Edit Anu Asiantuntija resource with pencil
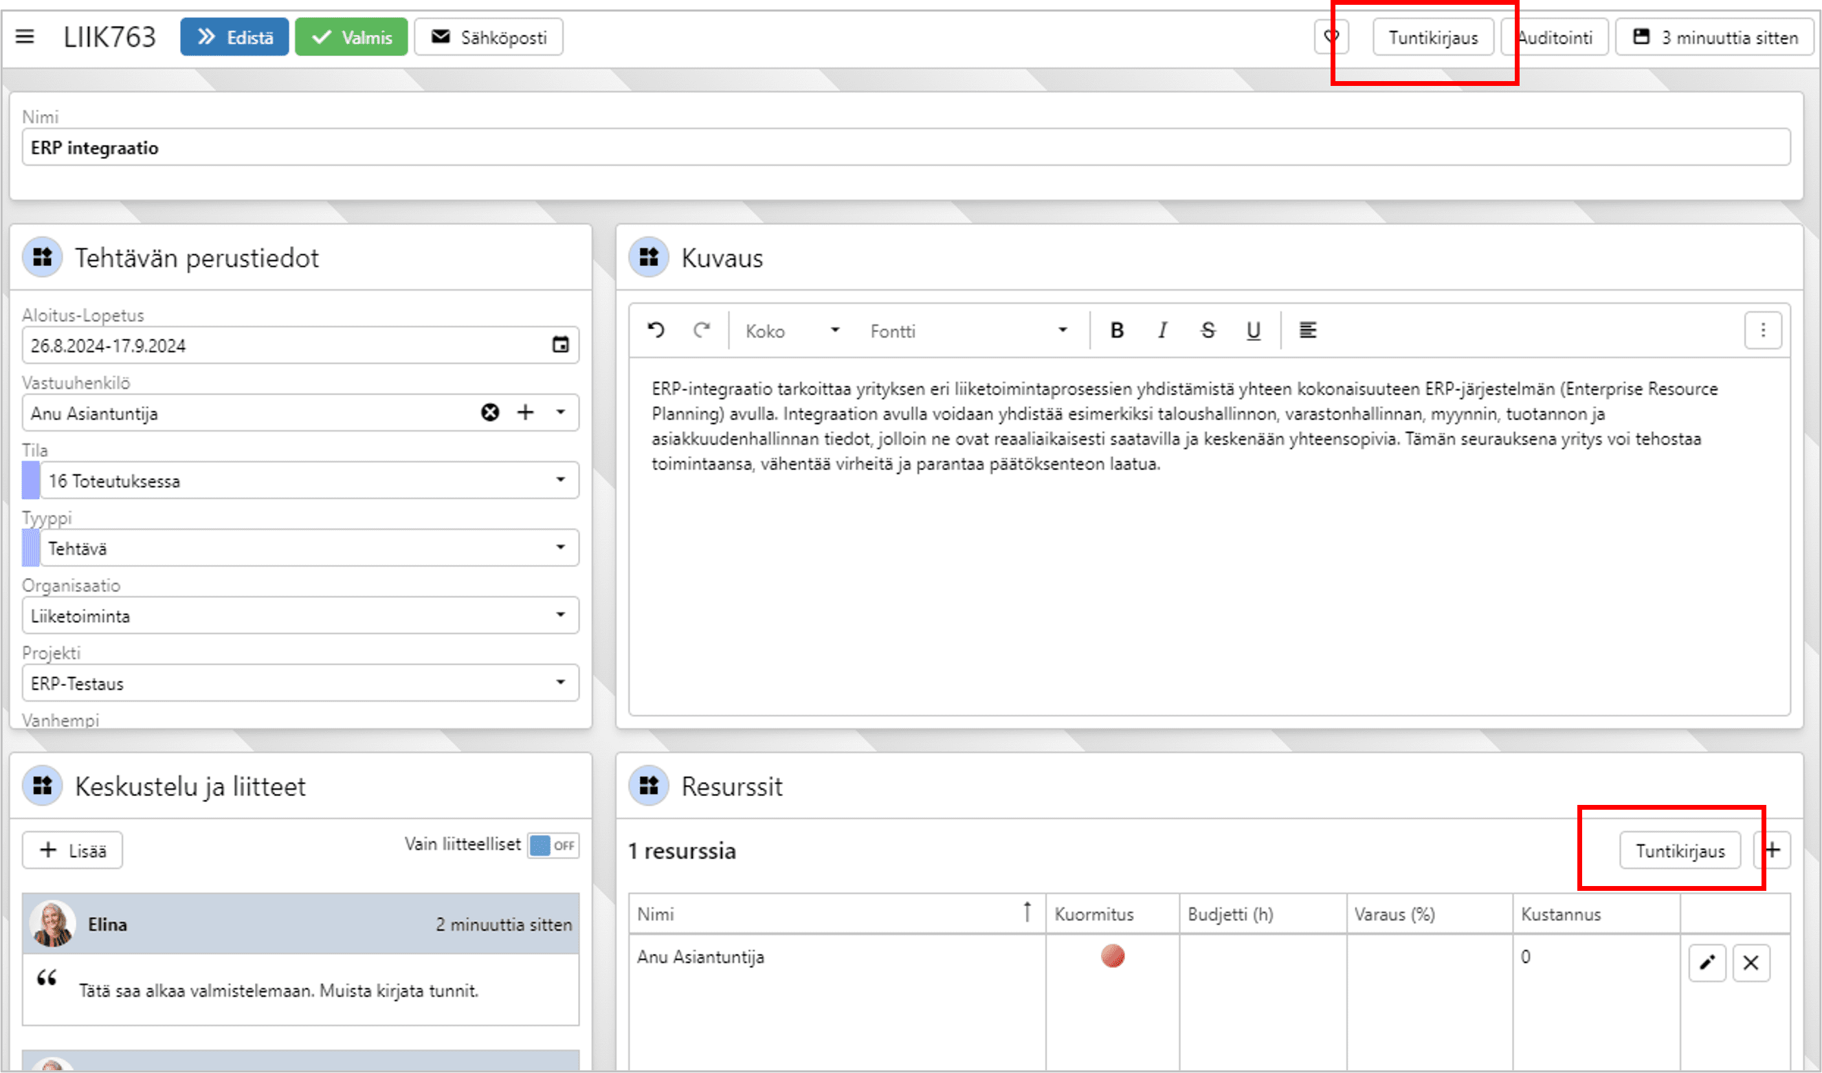The height and width of the screenshot is (1073, 1822). [x=1707, y=962]
